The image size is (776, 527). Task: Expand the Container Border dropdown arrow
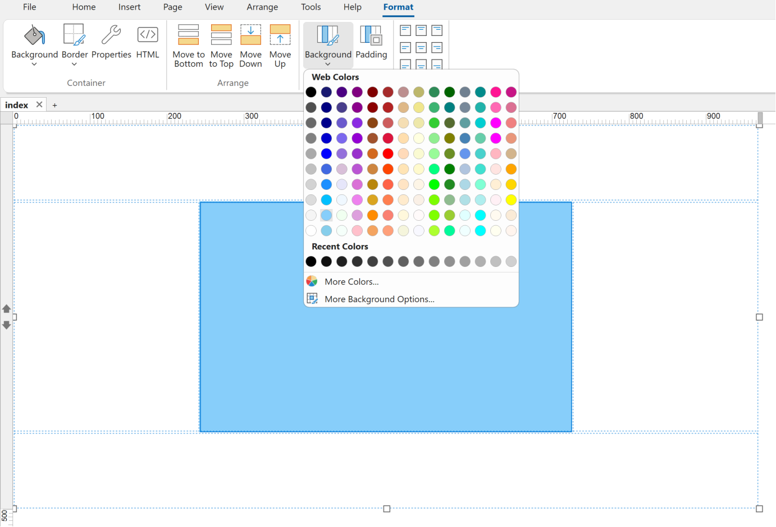(x=74, y=65)
